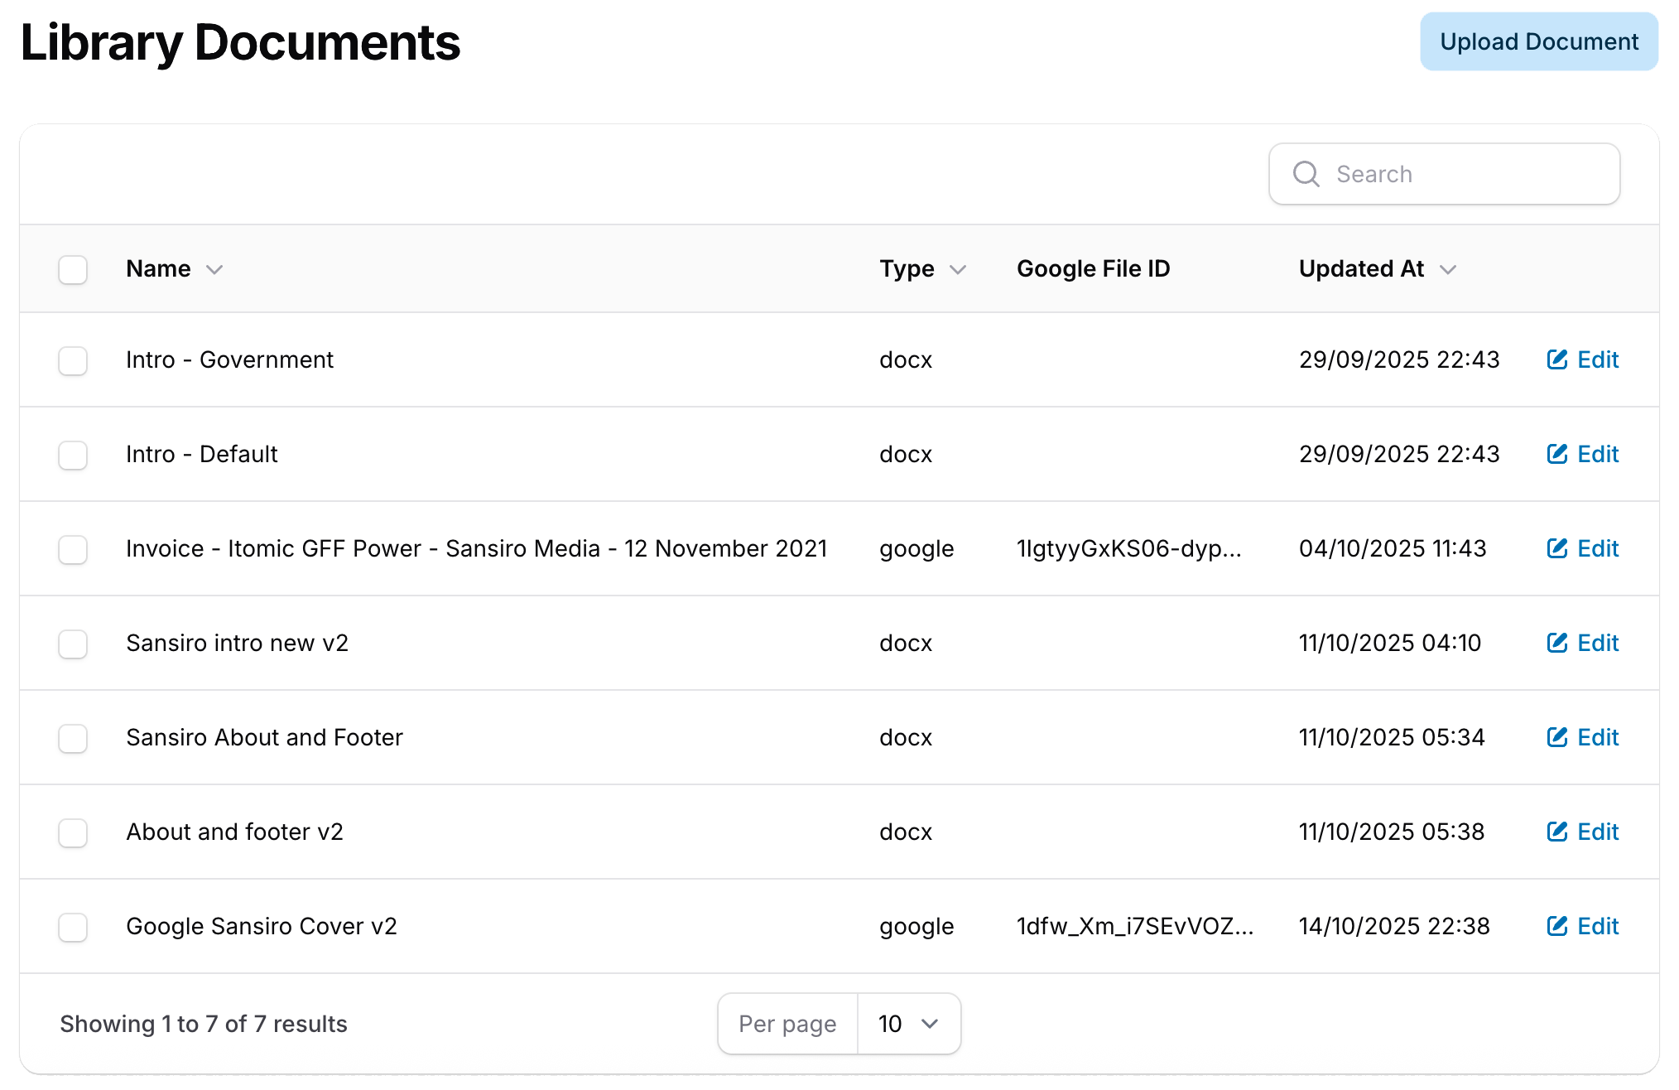Viewport: 1679px width, 1090px height.
Task: Click the magnifier icon in search box
Action: coord(1306,174)
